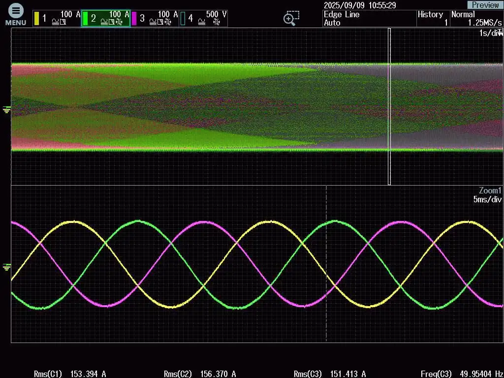Click the Rms(C1) 153.394 A measurement
The width and height of the screenshot is (504, 378).
70,374
